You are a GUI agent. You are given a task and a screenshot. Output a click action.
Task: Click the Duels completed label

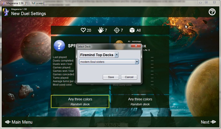click(63, 61)
